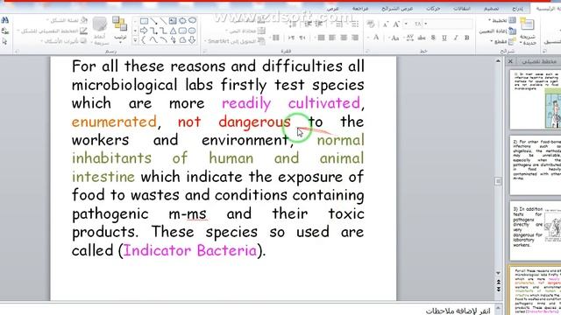561x315 pixels.
Task: Open the Slide Show (عرض الشرائح) tab
Action: (x=397, y=9)
